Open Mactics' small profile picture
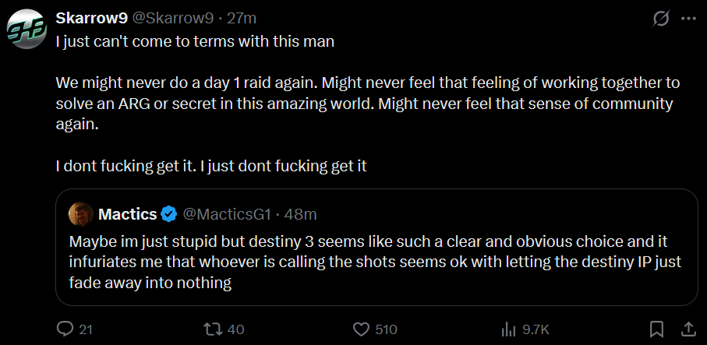Image resolution: width=707 pixels, height=345 pixels. coord(81,214)
